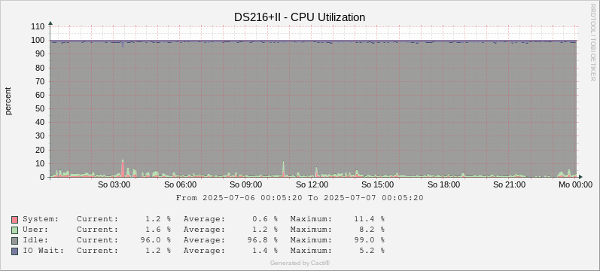Click the User maximum value 8.2 %

pos(372,230)
